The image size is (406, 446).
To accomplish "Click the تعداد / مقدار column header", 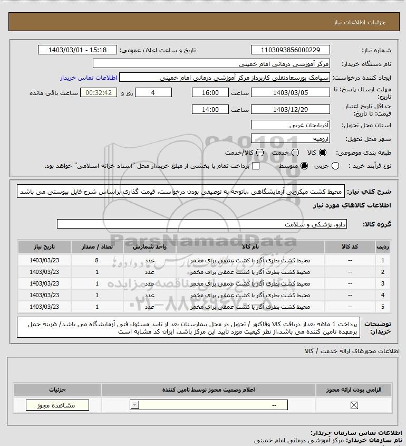I will pyautogui.click(x=97, y=246).
